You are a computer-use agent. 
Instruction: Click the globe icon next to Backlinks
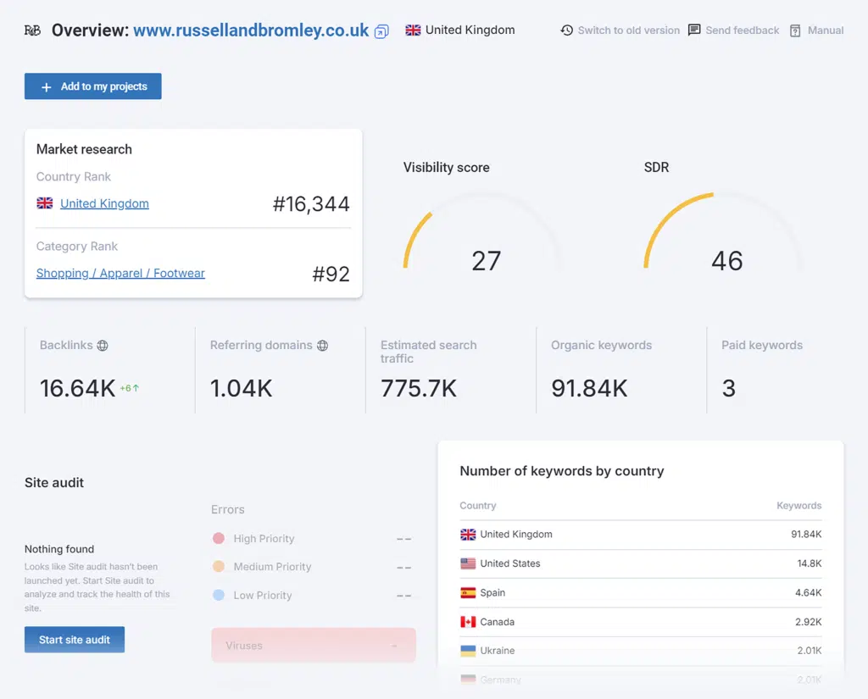(x=103, y=346)
